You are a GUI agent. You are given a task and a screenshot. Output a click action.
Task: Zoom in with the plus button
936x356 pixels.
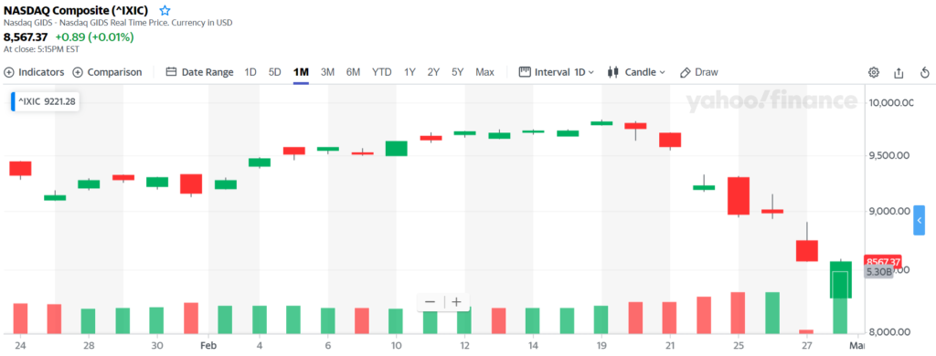(457, 302)
